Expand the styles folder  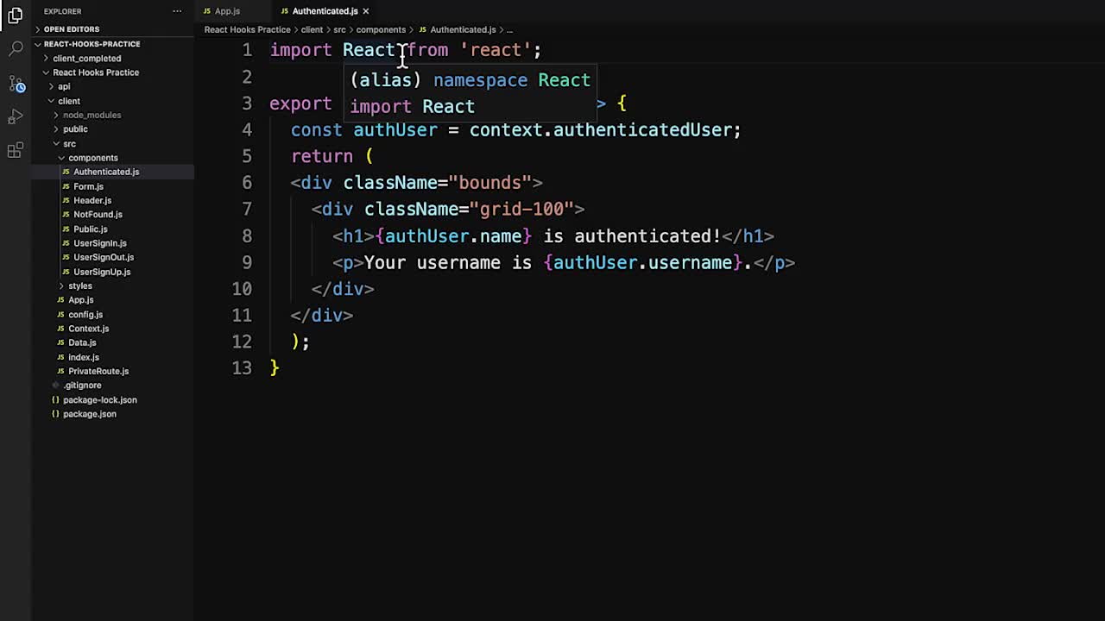(79, 285)
